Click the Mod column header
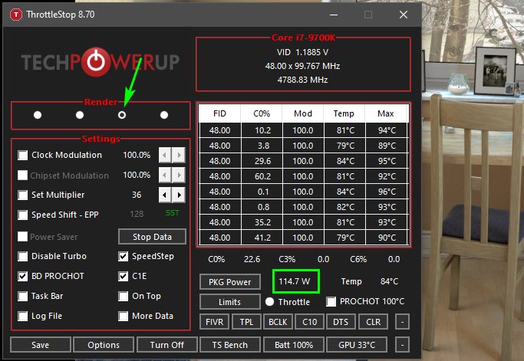Image resolution: width=524 pixels, height=361 pixels. pos(303,113)
